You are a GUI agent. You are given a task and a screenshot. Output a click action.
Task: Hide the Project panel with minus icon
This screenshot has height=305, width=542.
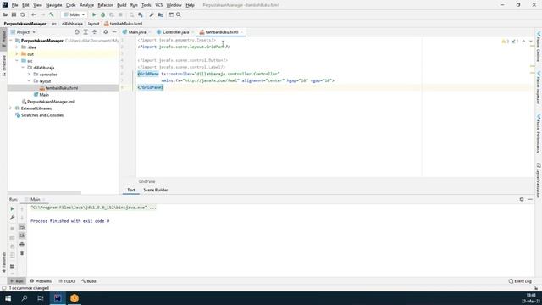(x=114, y=32)
